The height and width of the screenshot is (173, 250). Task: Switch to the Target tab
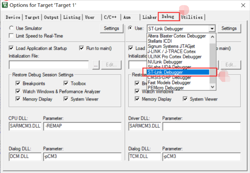coord(32,17)
